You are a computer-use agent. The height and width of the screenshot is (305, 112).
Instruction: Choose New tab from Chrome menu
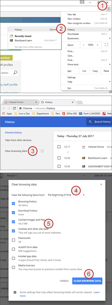click(x=86, y=14)
